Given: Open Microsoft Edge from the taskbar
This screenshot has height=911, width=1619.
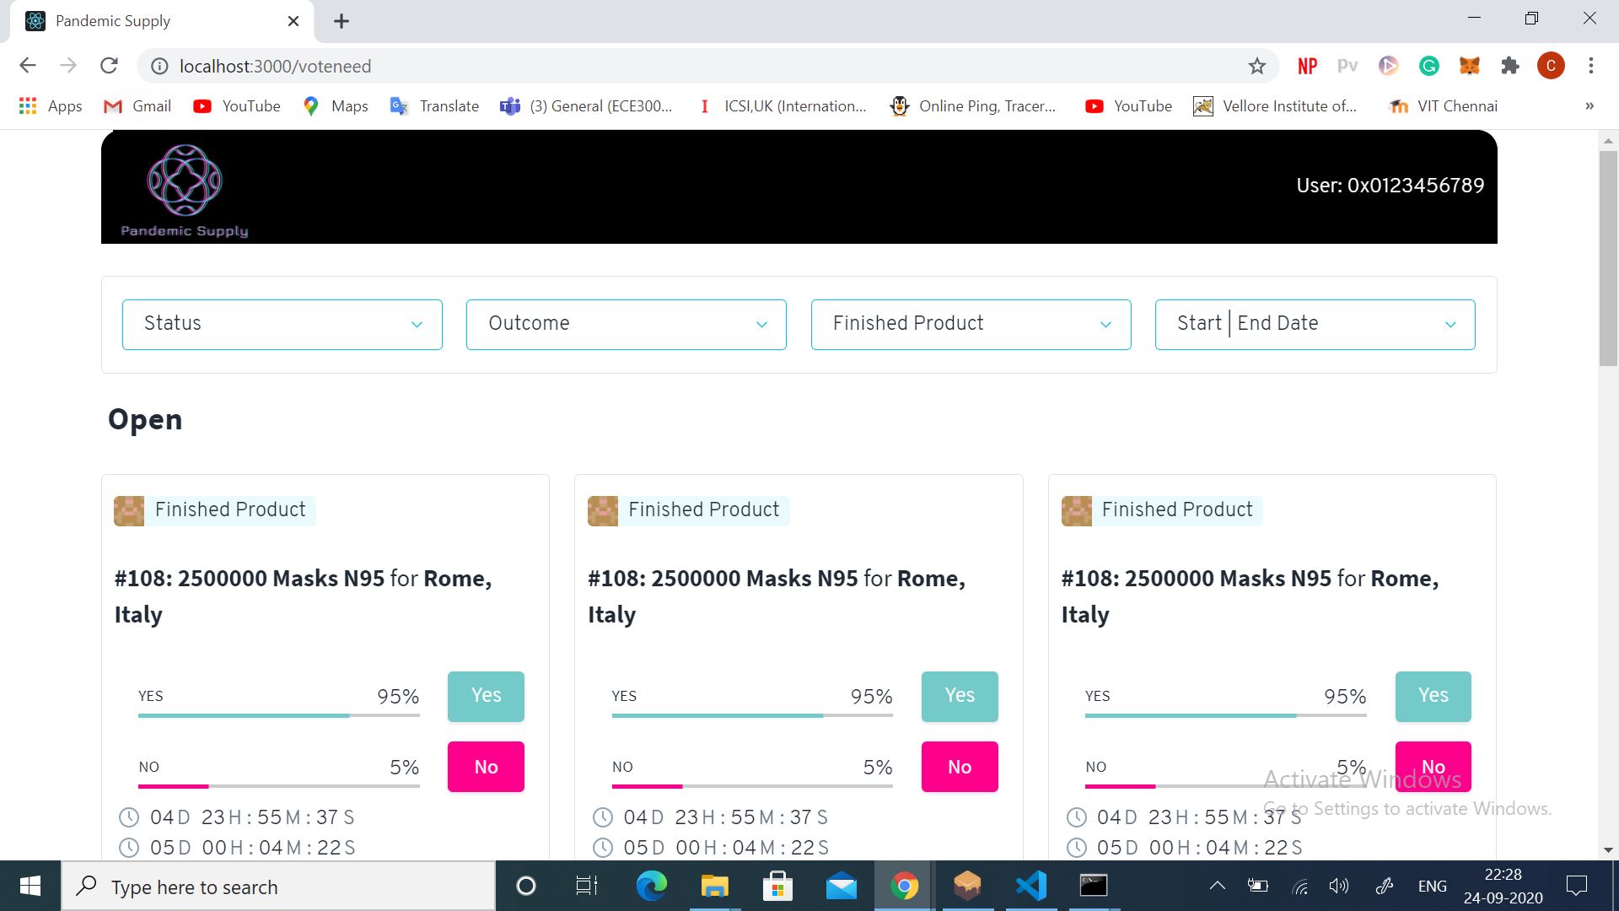Looking at the screenshot, I should (651, 886).
